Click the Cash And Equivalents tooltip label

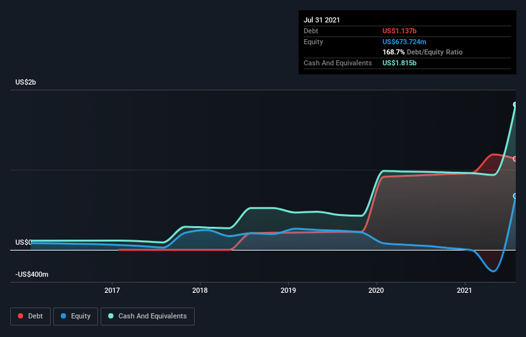click(x=338, y=63)
